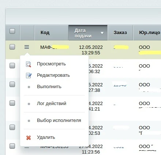
Task: Check the box for the 12.05.2022 row
Action: pos(12,47)
